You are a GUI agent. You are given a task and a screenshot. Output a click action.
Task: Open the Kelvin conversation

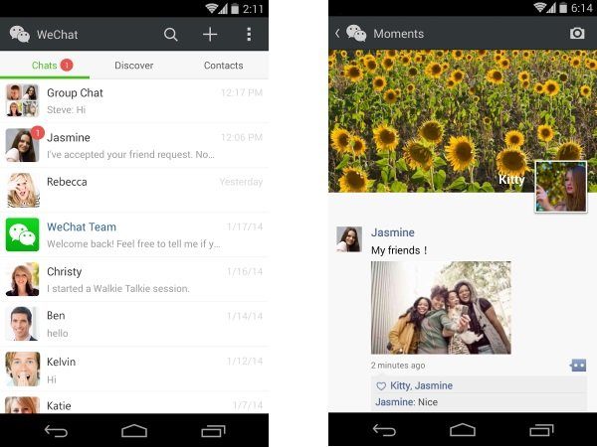(x=134, y=369)
